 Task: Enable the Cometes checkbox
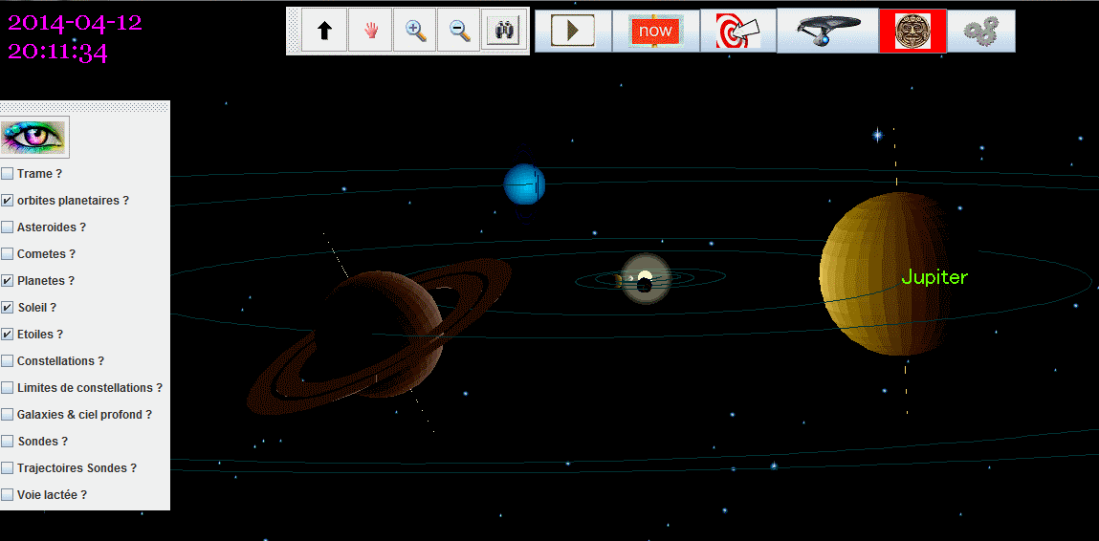(7, 253)
